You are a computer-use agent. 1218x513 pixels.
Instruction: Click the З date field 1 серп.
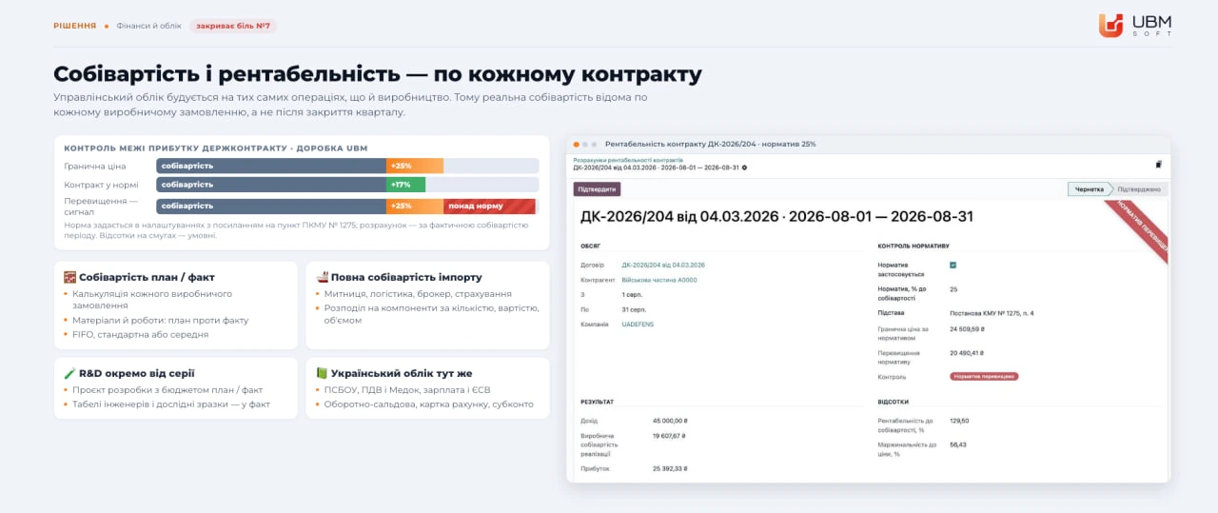pyautogui.click(x=632, y=295)
